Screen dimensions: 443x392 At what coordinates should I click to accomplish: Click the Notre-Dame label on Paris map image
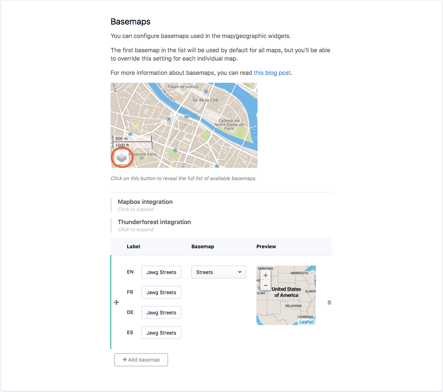coord(229,124)
